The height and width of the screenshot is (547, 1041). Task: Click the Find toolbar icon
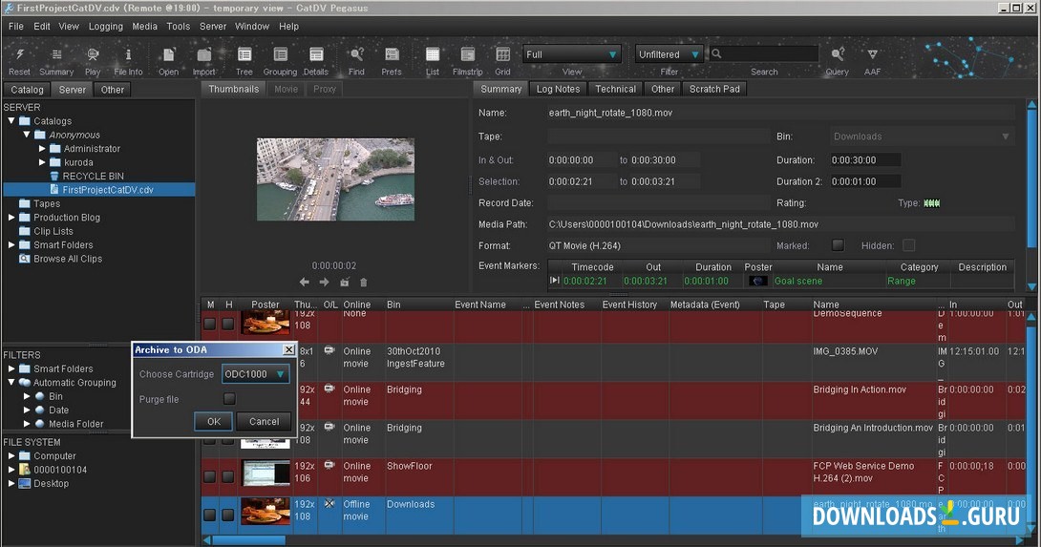(x=356, y=56)
